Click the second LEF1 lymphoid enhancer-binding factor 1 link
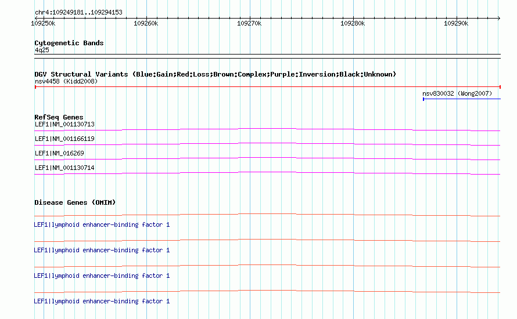Image resolution: width=517 pixels, height=319 pixels. [102, 250]
